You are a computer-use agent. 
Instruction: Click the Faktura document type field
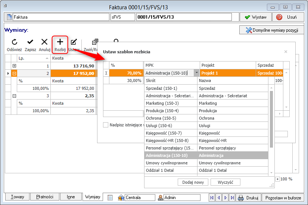[61, 17]
